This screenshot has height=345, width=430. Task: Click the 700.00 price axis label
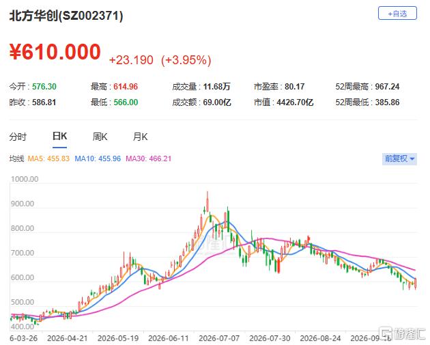coord(23,253)
